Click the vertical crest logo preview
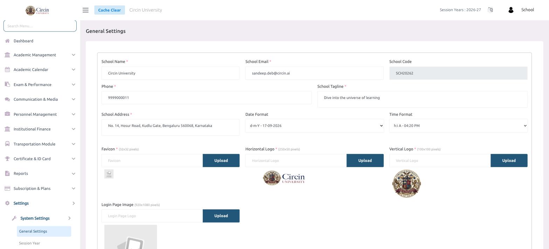The height and width of the screenshot is (249, 549). 406,184
